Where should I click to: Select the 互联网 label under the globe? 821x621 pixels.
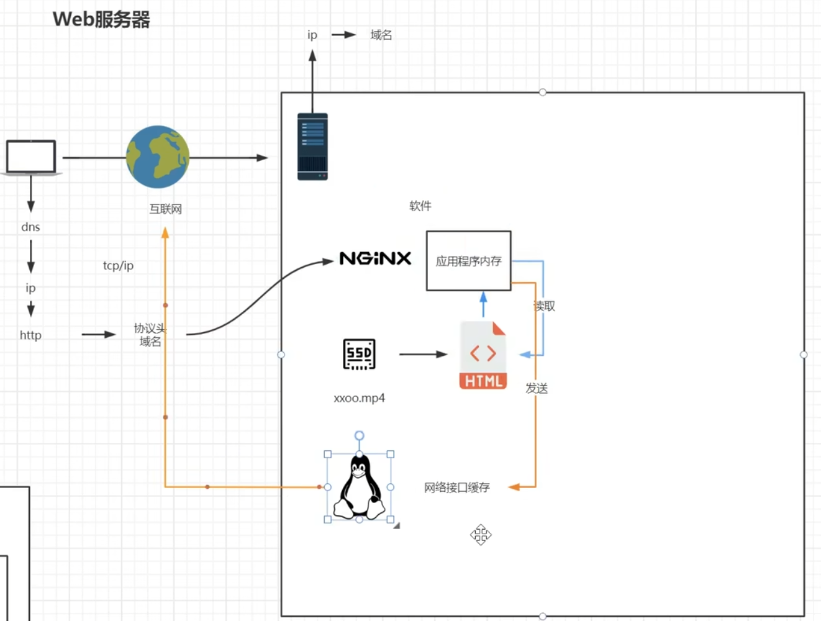pos(165,209)
